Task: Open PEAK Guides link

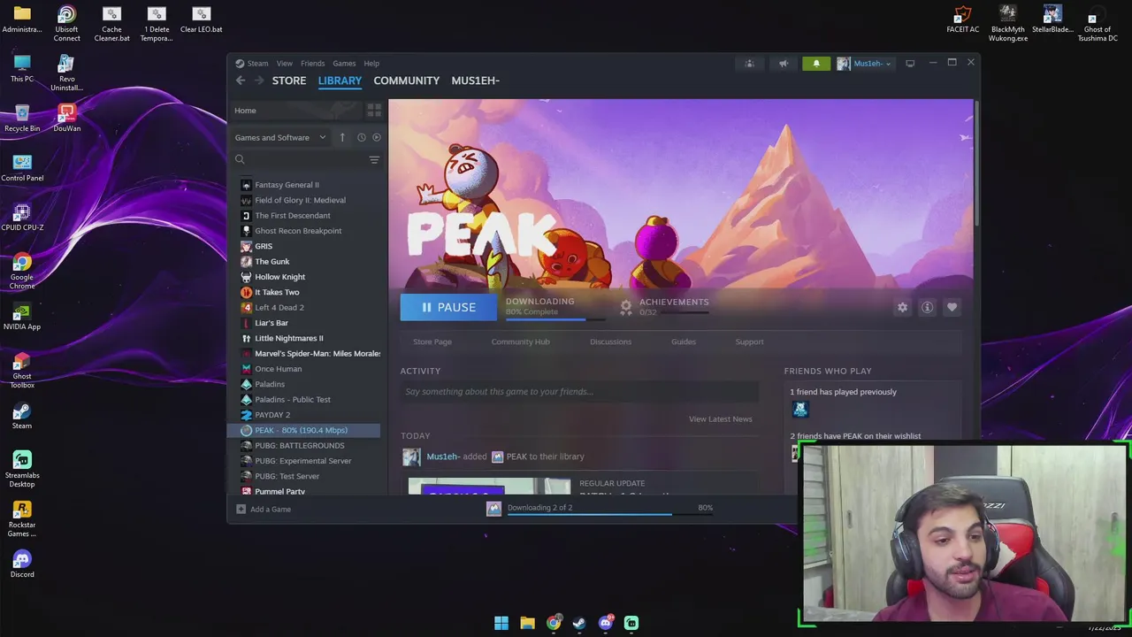Action: point(684,342)
